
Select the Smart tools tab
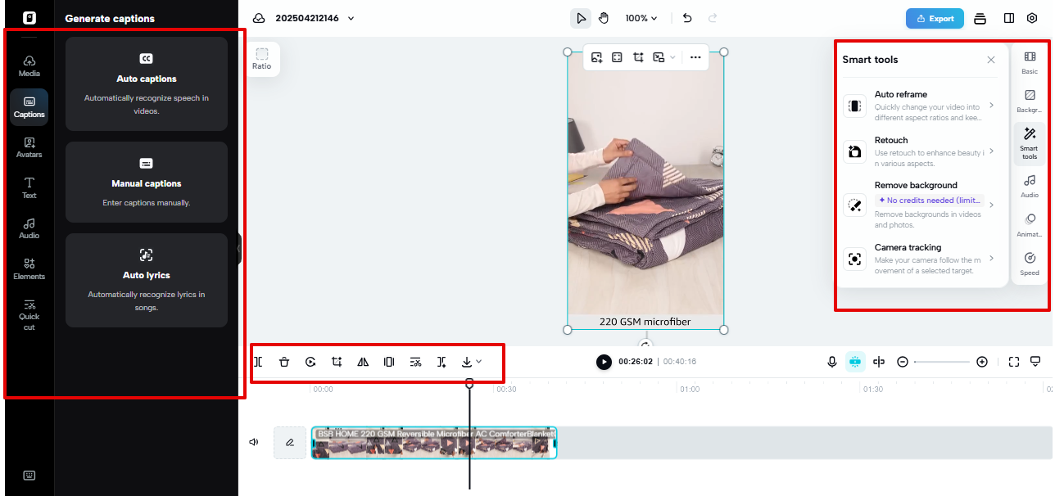(1030, 143)
